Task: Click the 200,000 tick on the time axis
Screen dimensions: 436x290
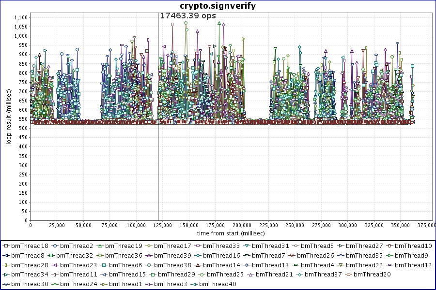Action: [242, 225]
